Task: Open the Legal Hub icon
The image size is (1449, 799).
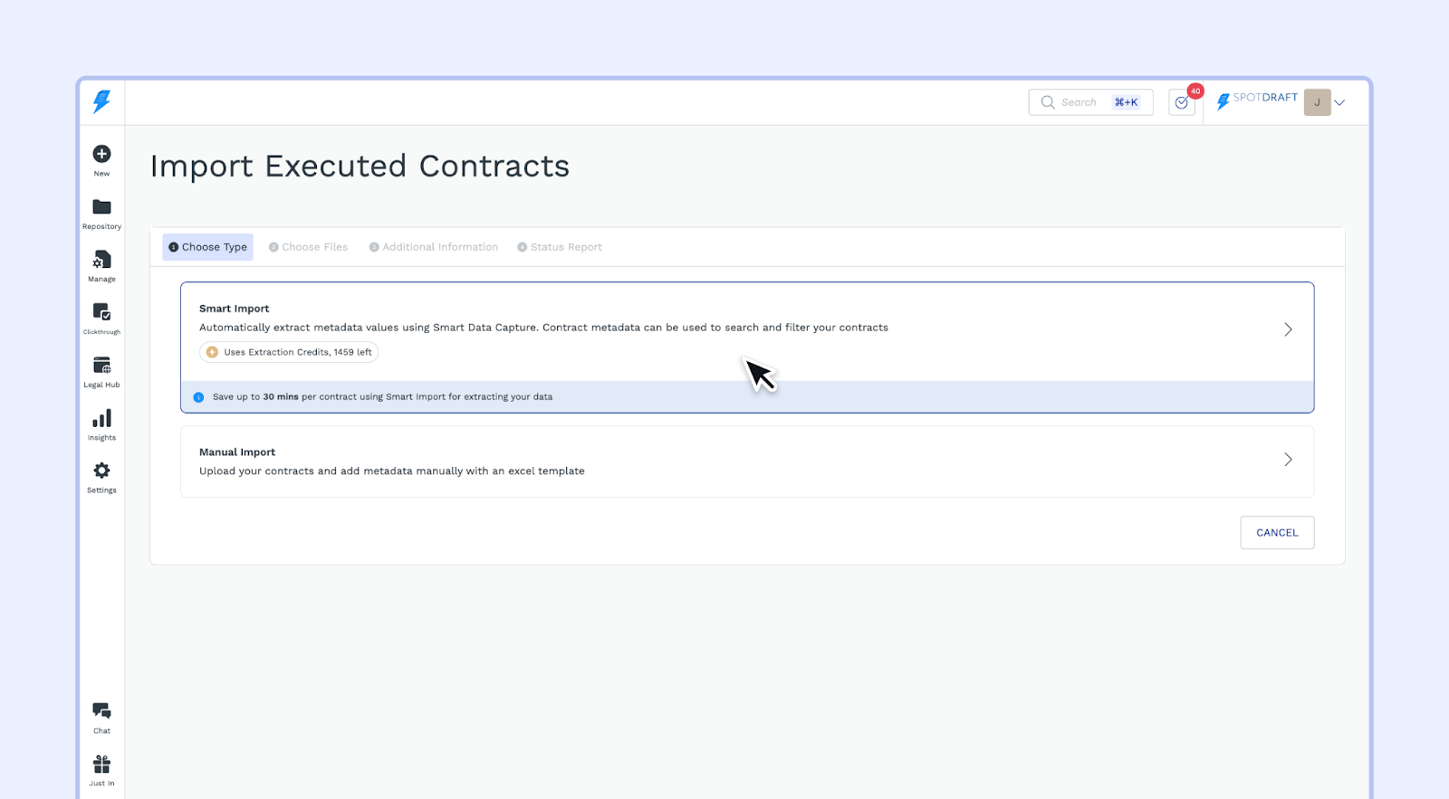Action: 101,366
